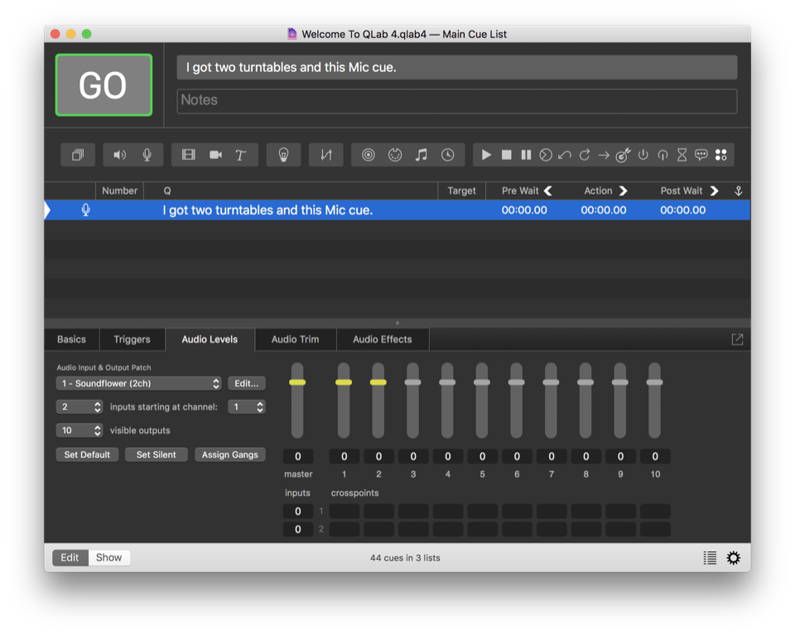
Task: Add a Fade cue from toolbar
Action: click(326, 155)
